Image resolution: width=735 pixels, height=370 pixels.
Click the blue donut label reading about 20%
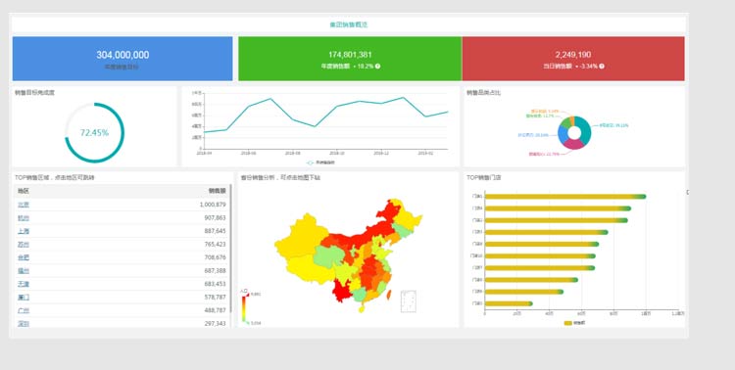532,135
